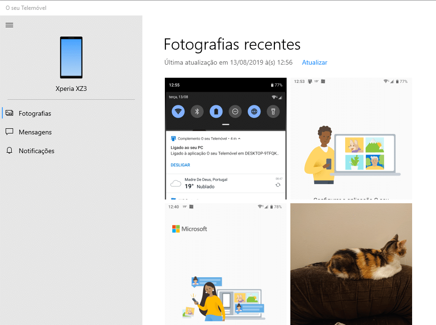Screen dimensions: 436x325
Task: Click the Fotografias picture icon
Action: (x=9, y=113)
